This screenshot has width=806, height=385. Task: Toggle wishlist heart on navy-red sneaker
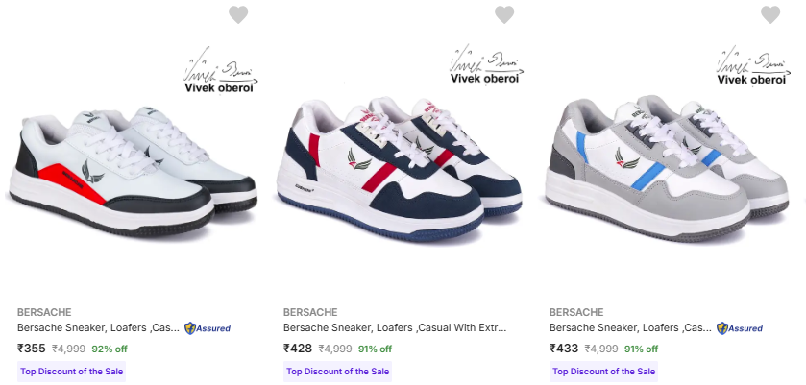tap(504, 15)
